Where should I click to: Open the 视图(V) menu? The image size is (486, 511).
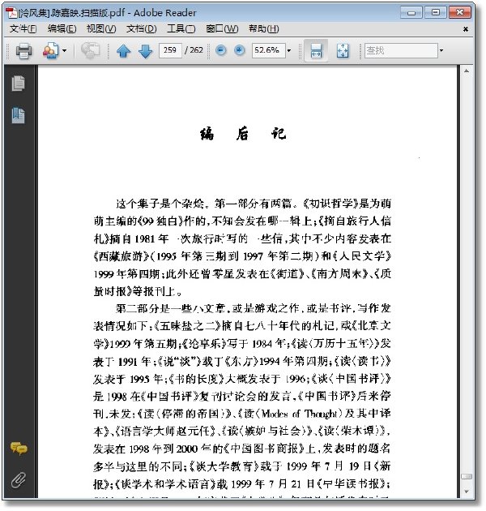[101, 29]
